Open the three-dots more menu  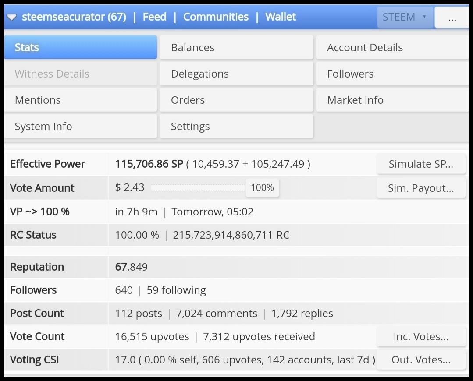tap(452, 17)
